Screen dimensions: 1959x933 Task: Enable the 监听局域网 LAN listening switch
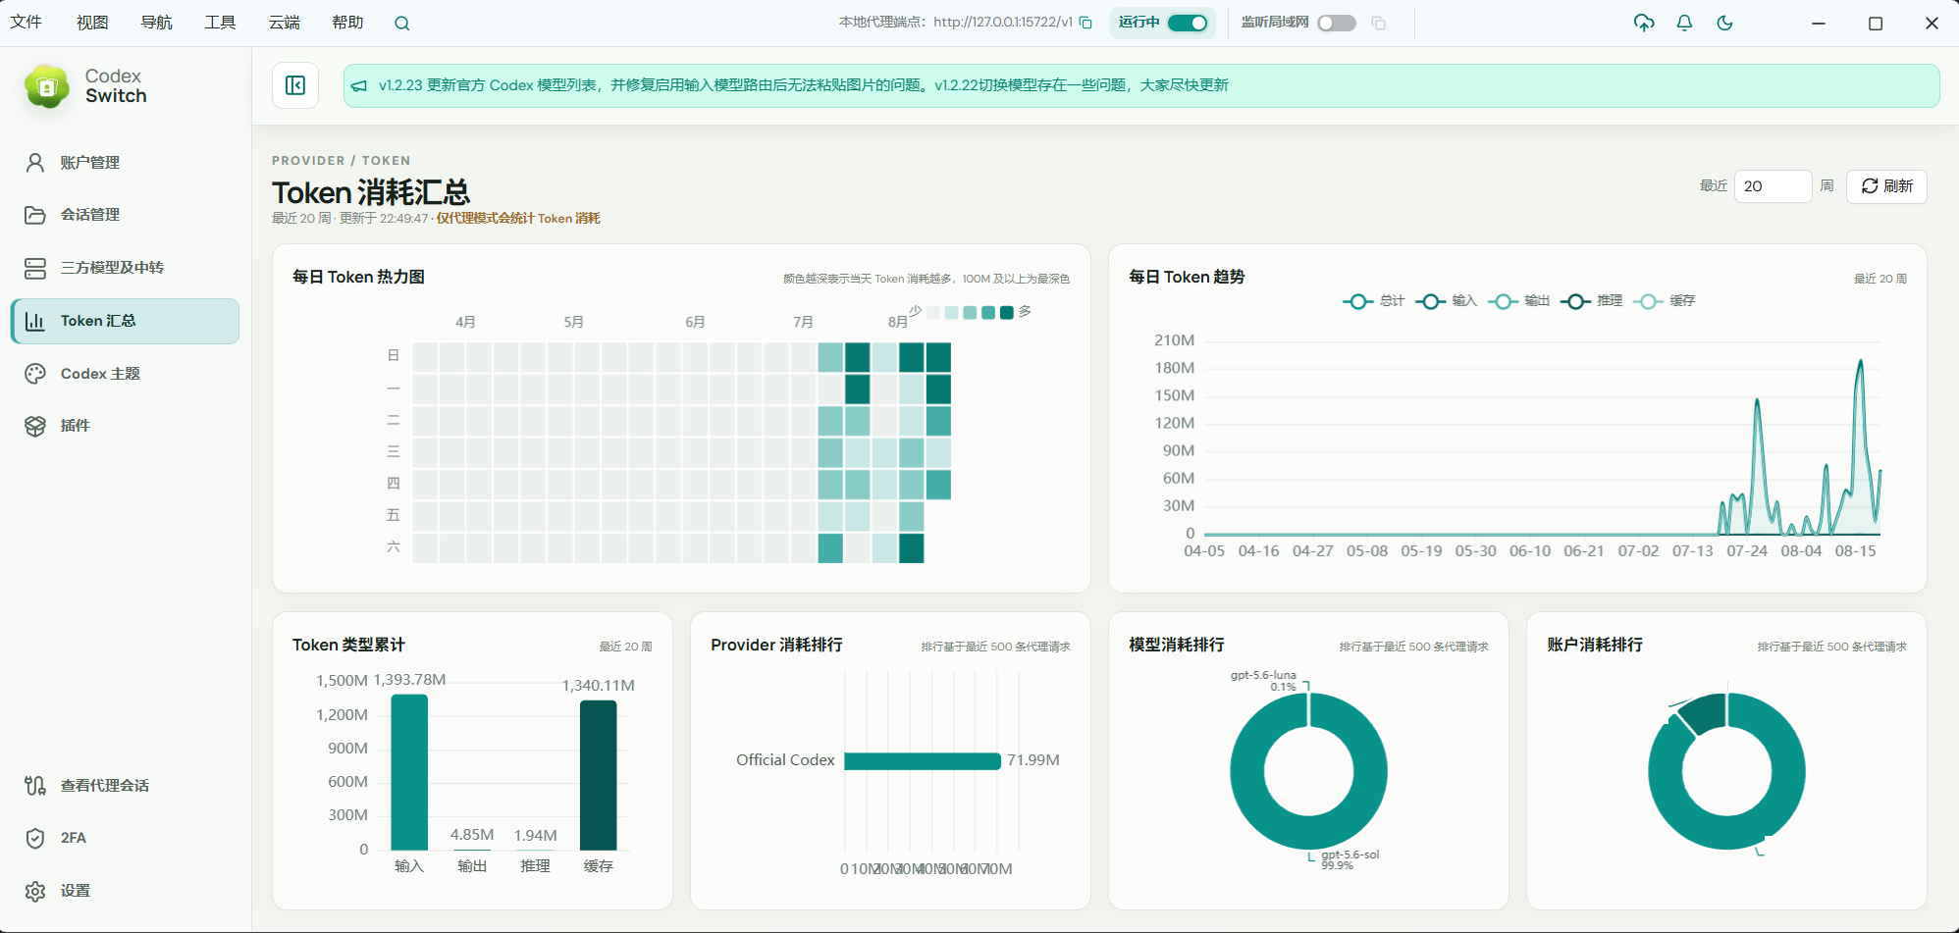1336,23
